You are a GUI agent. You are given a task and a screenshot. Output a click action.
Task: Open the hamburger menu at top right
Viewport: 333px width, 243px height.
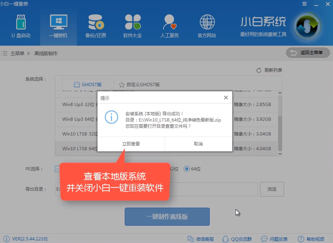pyautogui.click(x=305, y=4)
